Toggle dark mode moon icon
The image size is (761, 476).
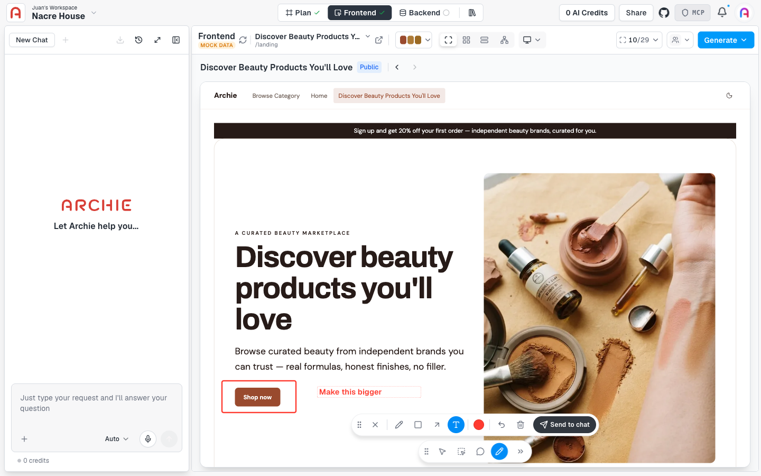pos(729,96)
